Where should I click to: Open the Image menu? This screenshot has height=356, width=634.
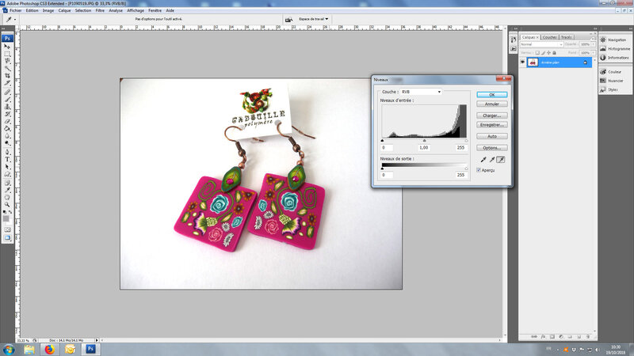48,10
